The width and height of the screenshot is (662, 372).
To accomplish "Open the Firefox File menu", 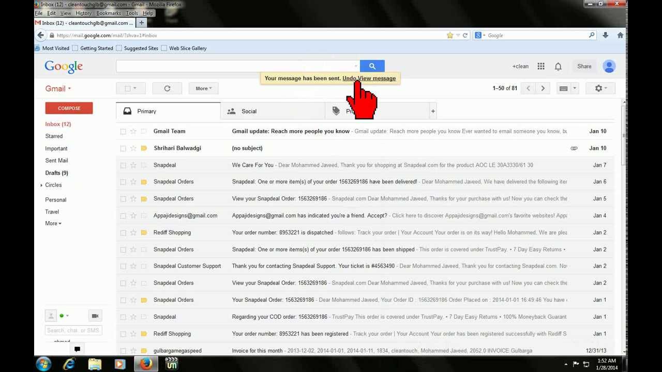I will [x=38, y=13].
